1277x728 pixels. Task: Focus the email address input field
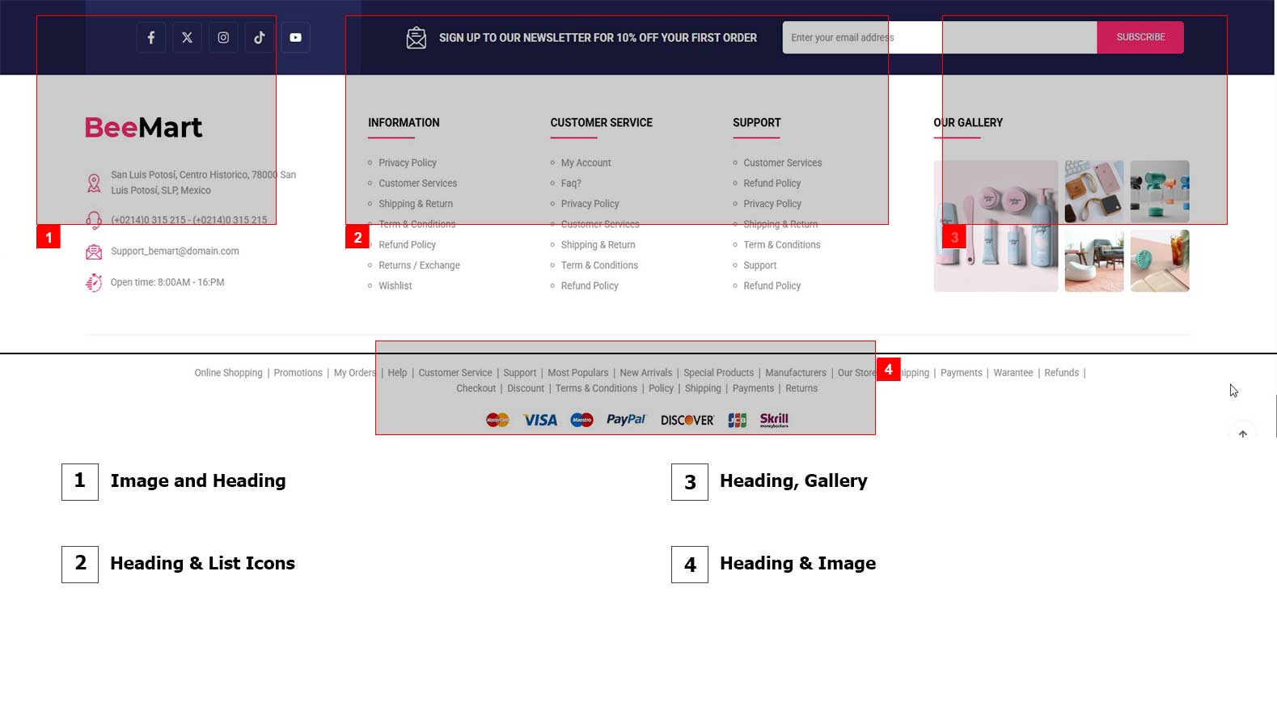pos(938,38)
